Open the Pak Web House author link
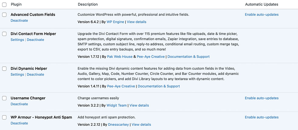This screenshot has height=130, width=298. (x=120, y=57)
